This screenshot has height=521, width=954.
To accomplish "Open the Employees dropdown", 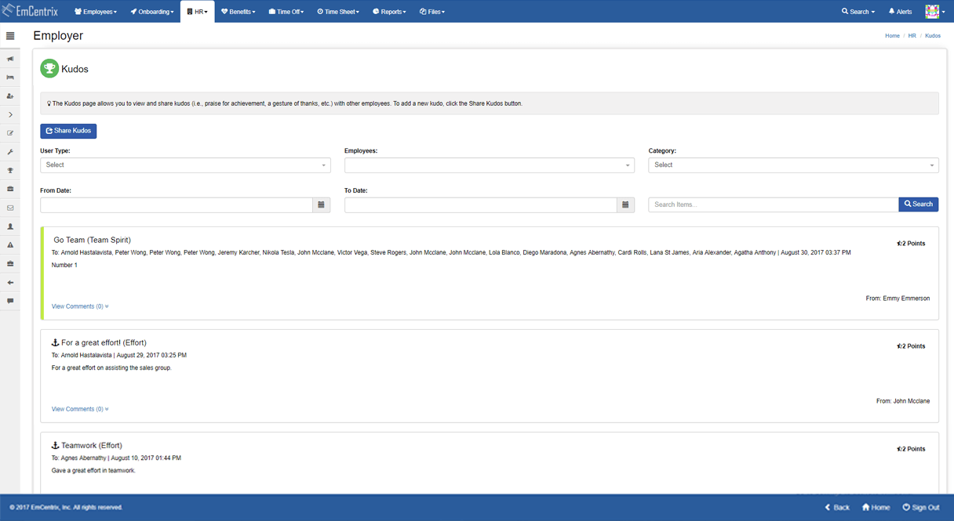I will pyautogui.click(x=490, y=165).
